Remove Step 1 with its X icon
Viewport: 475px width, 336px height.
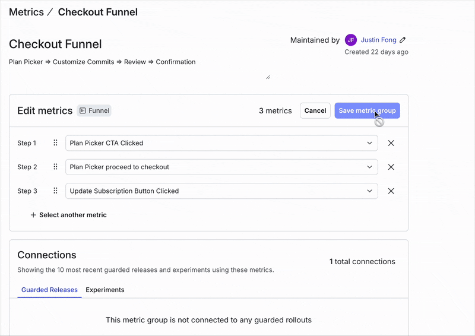[x=391, y=143]
